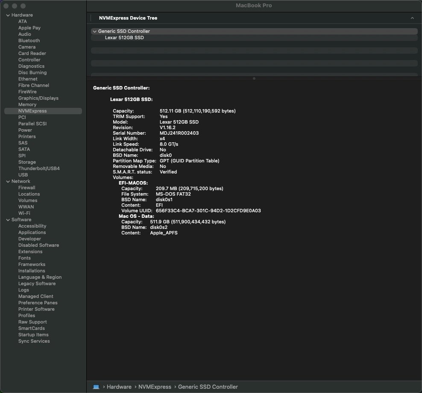Viewport: 422px width, 393px height.
Task: Open Applications under Software
Action: [x=32, y=233]
